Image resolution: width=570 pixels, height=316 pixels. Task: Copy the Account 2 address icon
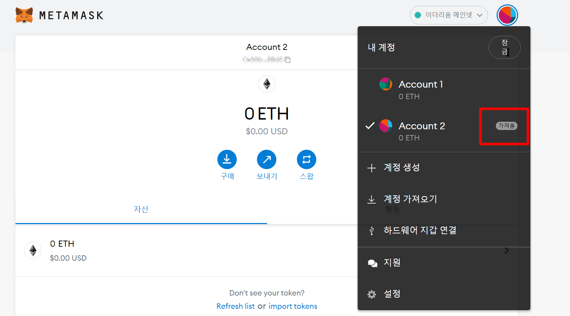pyautogui.click(x=288, y=60)
